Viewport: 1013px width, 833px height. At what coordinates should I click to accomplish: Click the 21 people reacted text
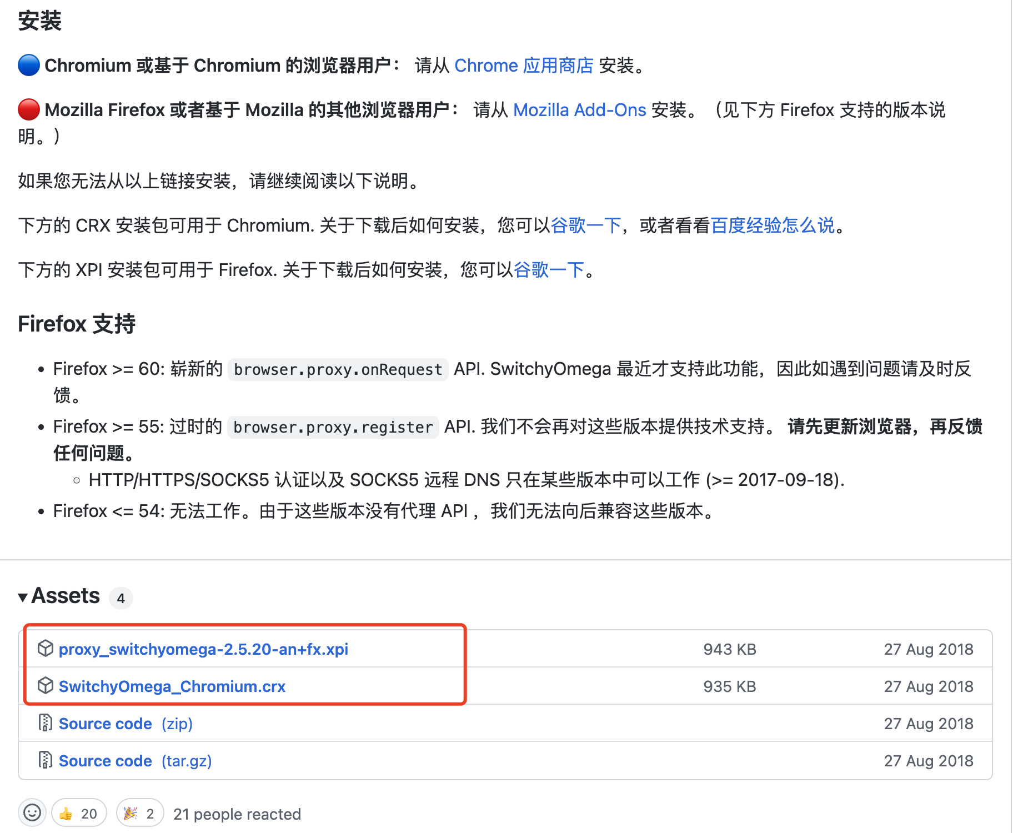pos(237,814)
